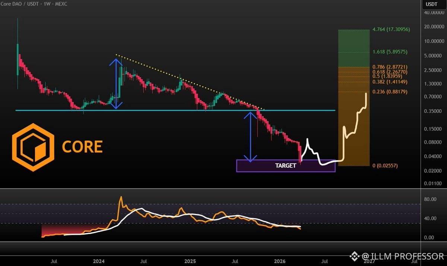Image resolution: width=447 pixels, height=266 pixels.
Task: Click the 0.35000 price axis value
Action: 434,112
